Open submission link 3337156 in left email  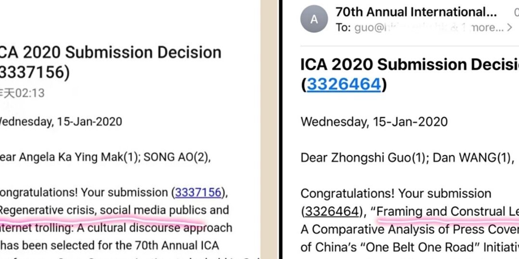198,193
